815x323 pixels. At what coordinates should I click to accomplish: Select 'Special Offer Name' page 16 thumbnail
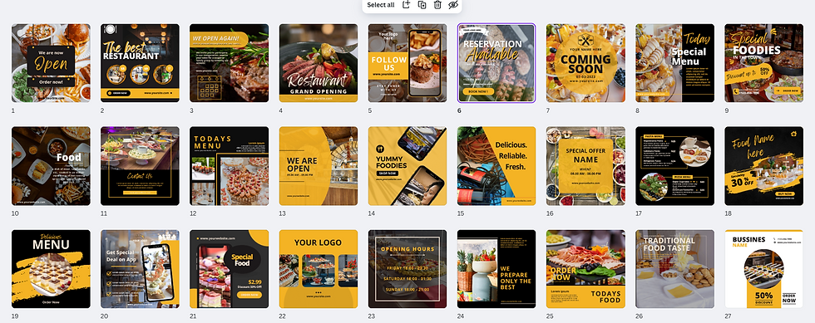tap(585, 166)
